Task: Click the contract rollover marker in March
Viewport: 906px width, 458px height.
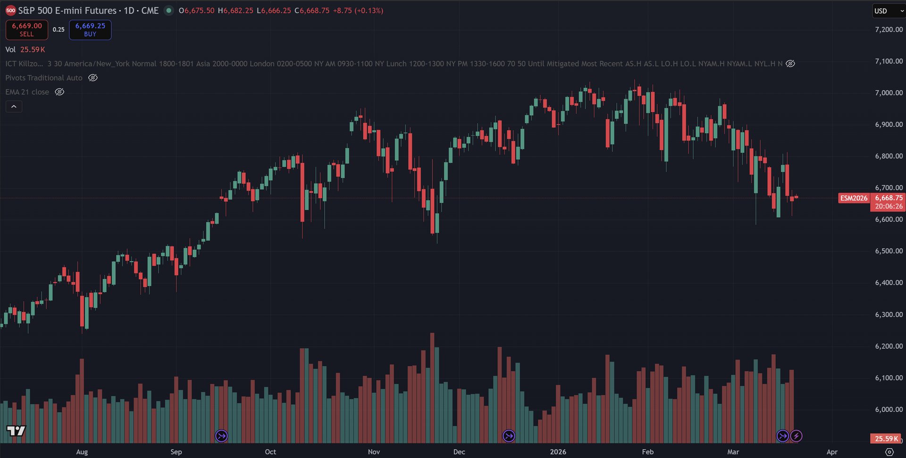Action: tap(782, 436)
